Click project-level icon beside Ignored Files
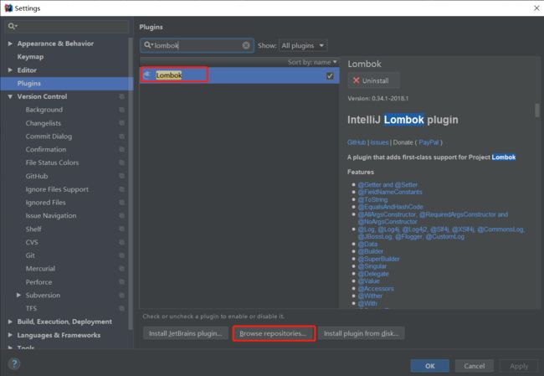The width and height of the screenshot is (544, 376). coord(122,203)
